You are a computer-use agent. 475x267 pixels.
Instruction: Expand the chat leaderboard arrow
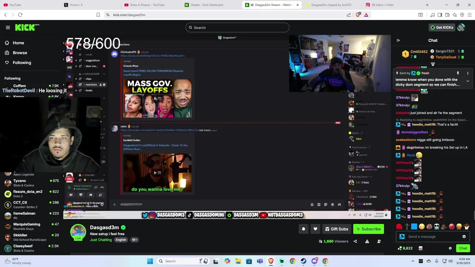click(x=433, y=64)
